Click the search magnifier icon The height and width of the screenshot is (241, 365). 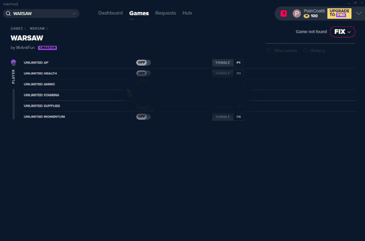pyautogui.click(x=8, y=14)
